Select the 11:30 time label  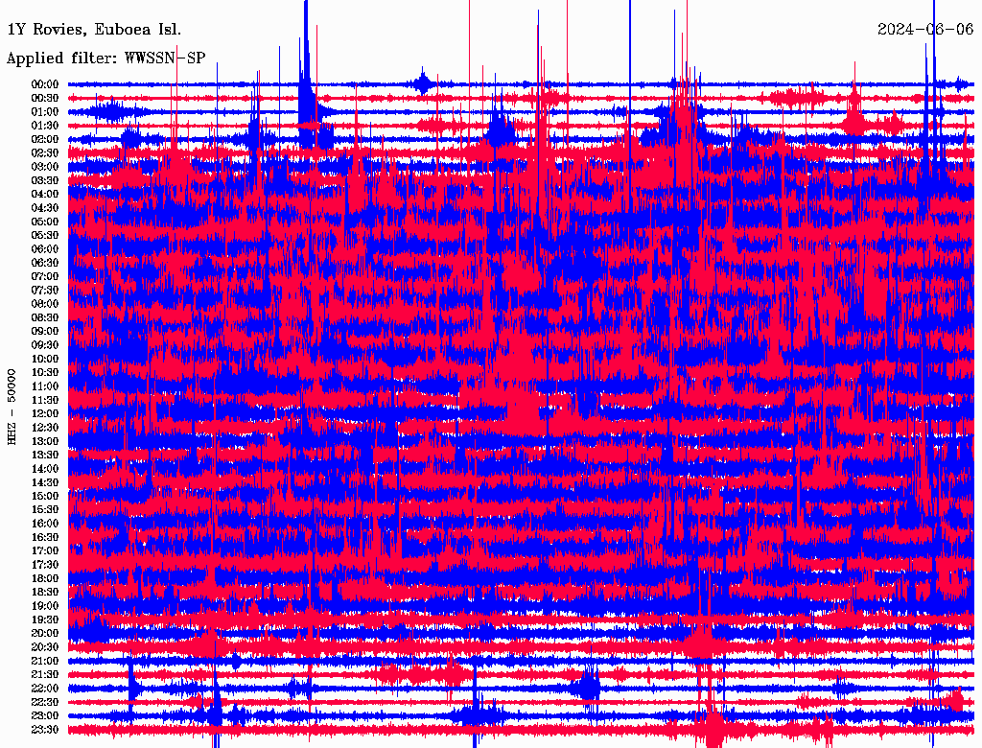(x=45, y=400)
